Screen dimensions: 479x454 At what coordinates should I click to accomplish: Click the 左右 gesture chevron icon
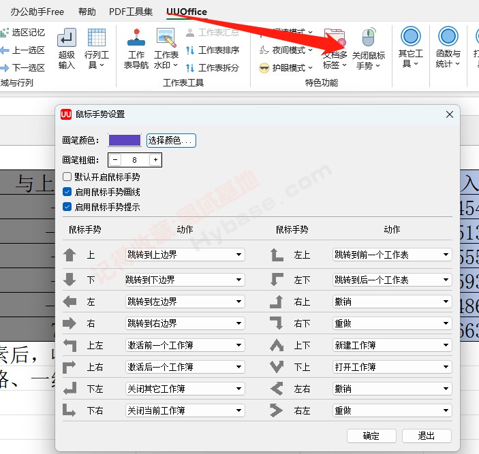pos(277,389)
